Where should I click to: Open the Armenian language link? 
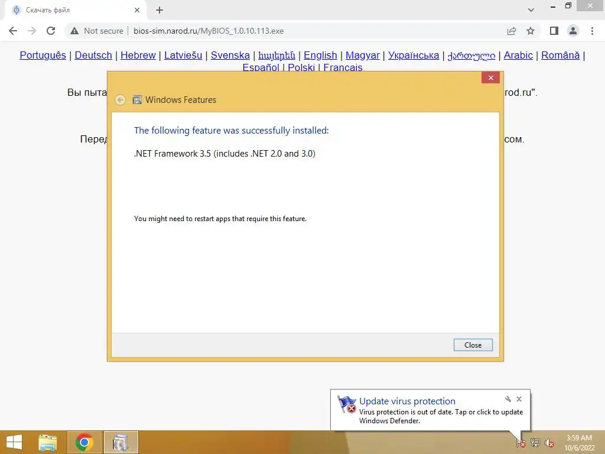[277, 55]
